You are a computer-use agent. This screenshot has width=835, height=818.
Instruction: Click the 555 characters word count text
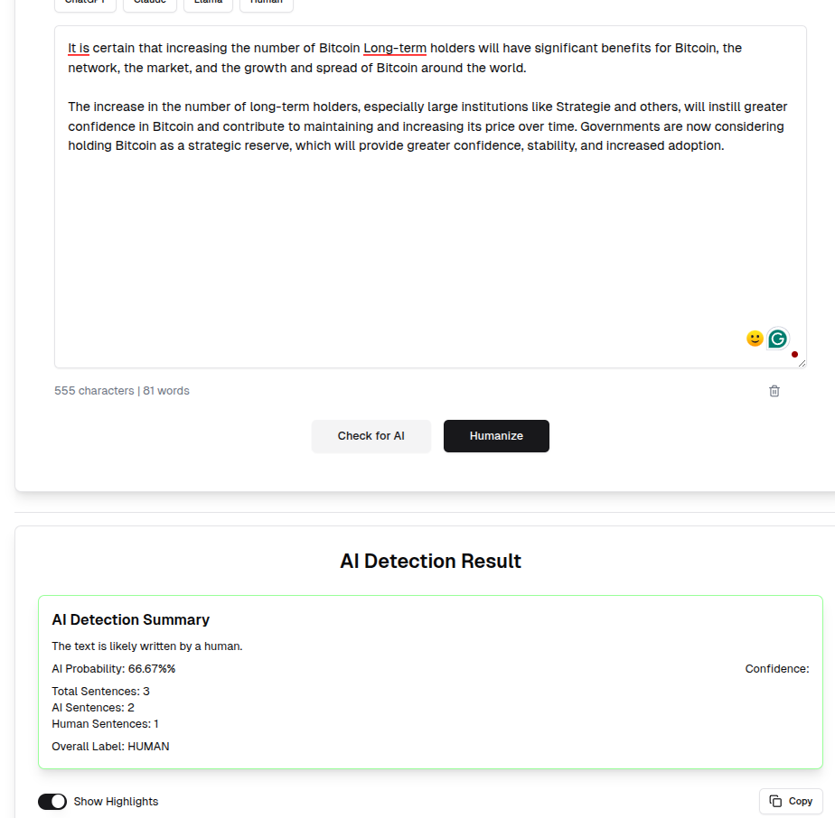tap(121, 391)
